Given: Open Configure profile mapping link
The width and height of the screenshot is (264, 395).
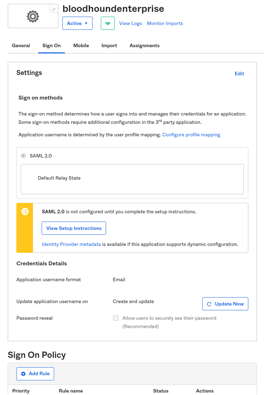Looking at the screenshot, I should click(x=191, y=135).
